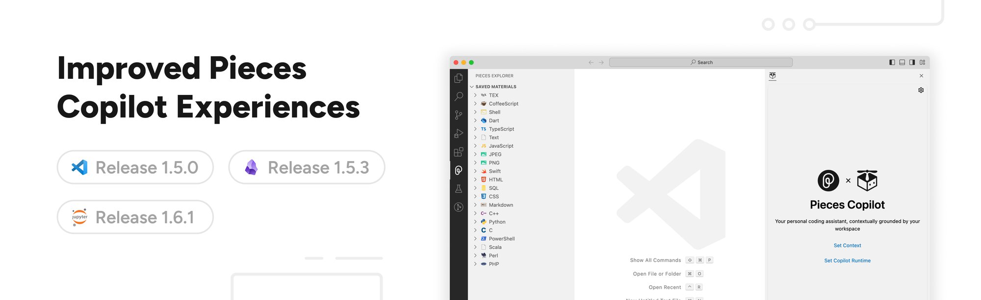Image resolution: width=981 pixels, height=300 pixels.
Task: Toggle primary sidebar layout icon
Action: (x=892, y=62)
